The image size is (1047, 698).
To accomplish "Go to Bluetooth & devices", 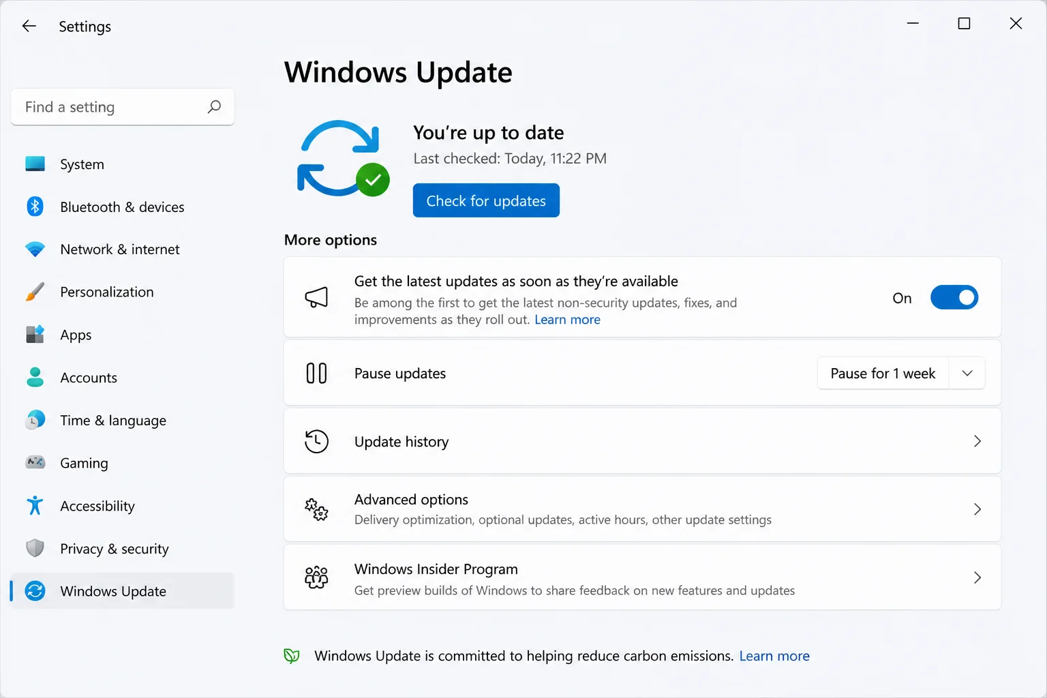I will pyautogui.click(x=123, y=207).
